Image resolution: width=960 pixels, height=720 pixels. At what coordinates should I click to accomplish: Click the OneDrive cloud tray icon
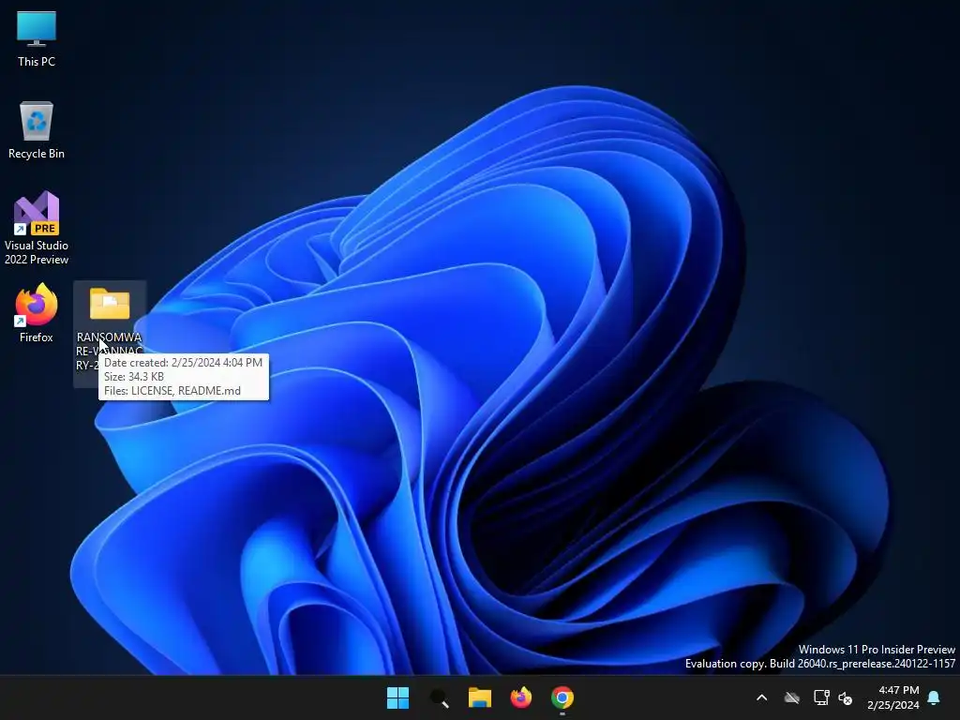click(791, 697)
